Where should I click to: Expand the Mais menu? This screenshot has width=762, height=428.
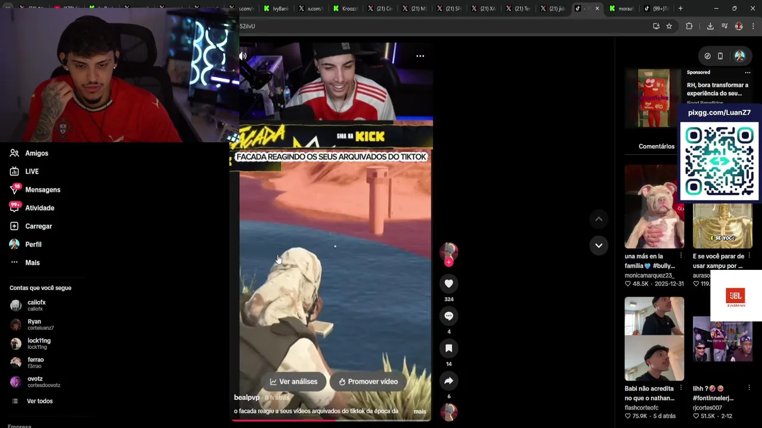point(32,263)
